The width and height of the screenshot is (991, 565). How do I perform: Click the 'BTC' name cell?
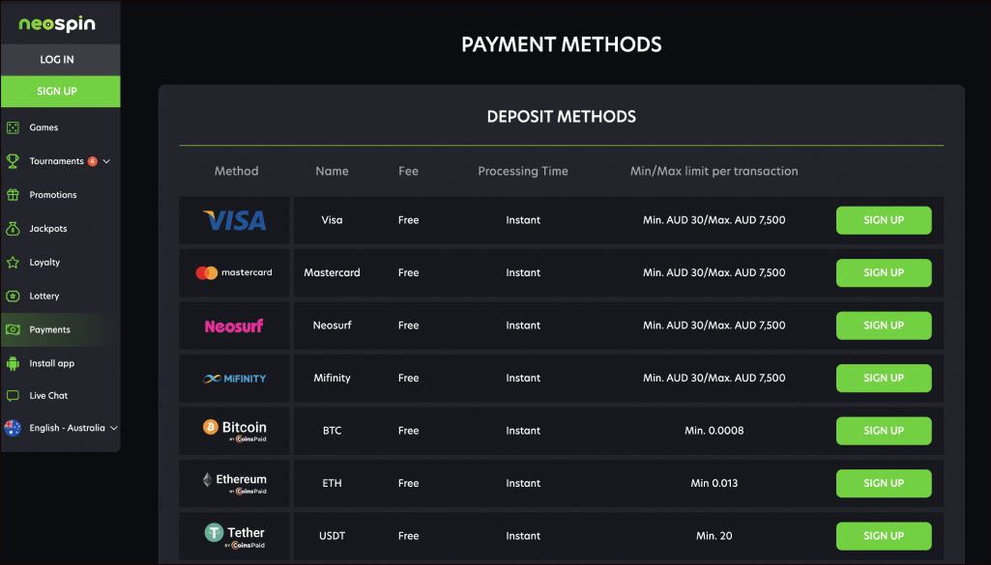[x=332, y=431]
